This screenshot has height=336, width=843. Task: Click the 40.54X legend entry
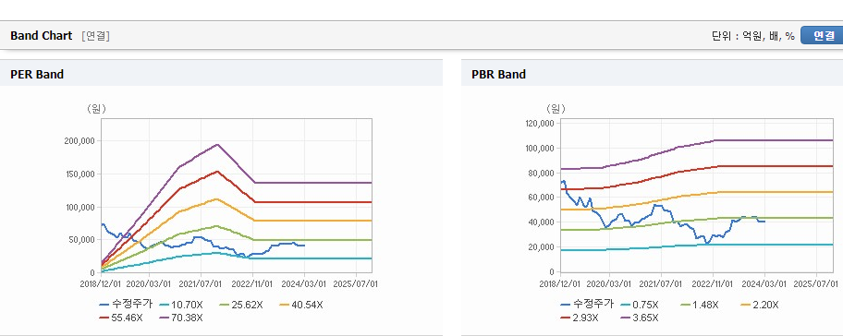(301, 305)
